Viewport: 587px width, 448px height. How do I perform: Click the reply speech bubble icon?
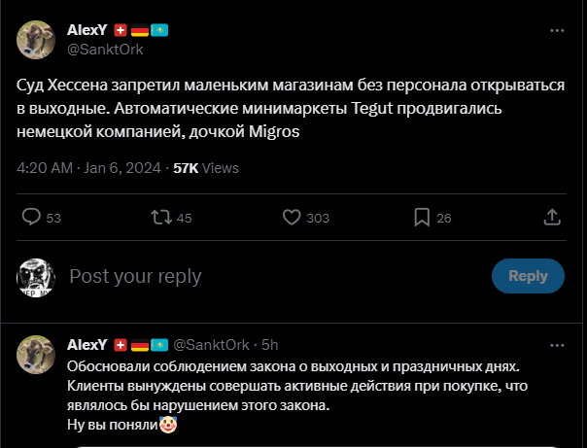(31, 218)
